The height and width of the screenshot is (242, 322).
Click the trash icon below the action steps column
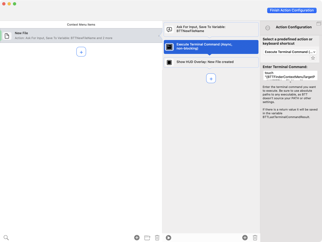[x=255, y=238]
